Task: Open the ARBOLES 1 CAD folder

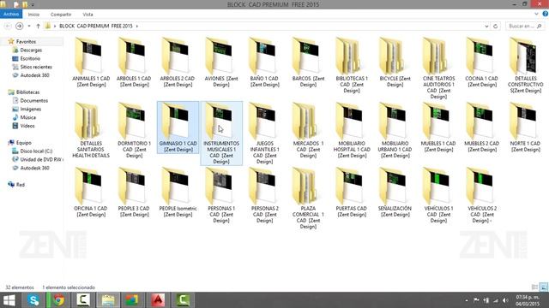Action: pyautogui.click(x=134, y=62)
